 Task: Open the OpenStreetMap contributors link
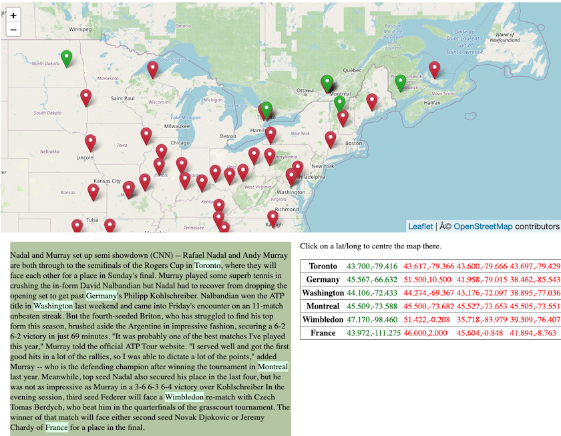point(483,226)
